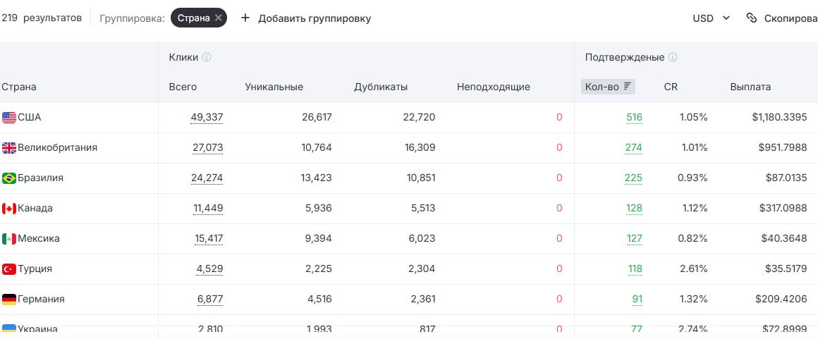
Task: Click the Turkey flag icon
Action: pyautogui.click(x=9, y=269)
